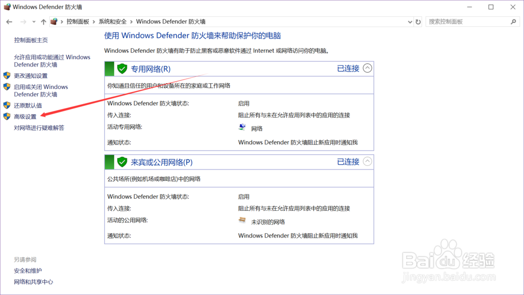Open 启用或关闭 Windows Defender 防火墙 link
This screenshot has height=295, width=524.
click(x=41, y=90)
